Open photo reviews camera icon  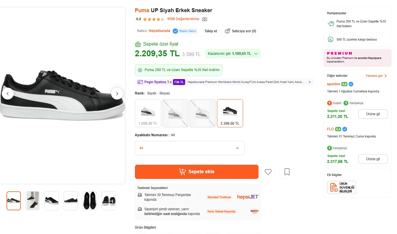204,19
